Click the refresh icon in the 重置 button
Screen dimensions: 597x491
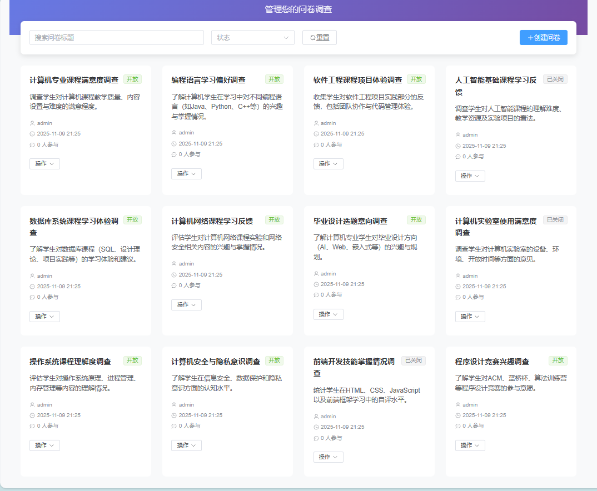coord(312,38)
